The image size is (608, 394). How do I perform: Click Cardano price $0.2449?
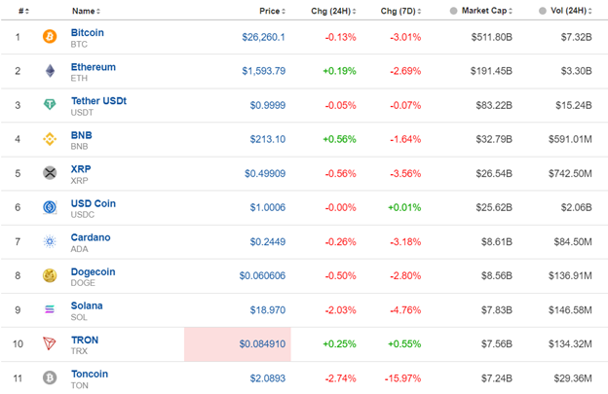[268, 242]
